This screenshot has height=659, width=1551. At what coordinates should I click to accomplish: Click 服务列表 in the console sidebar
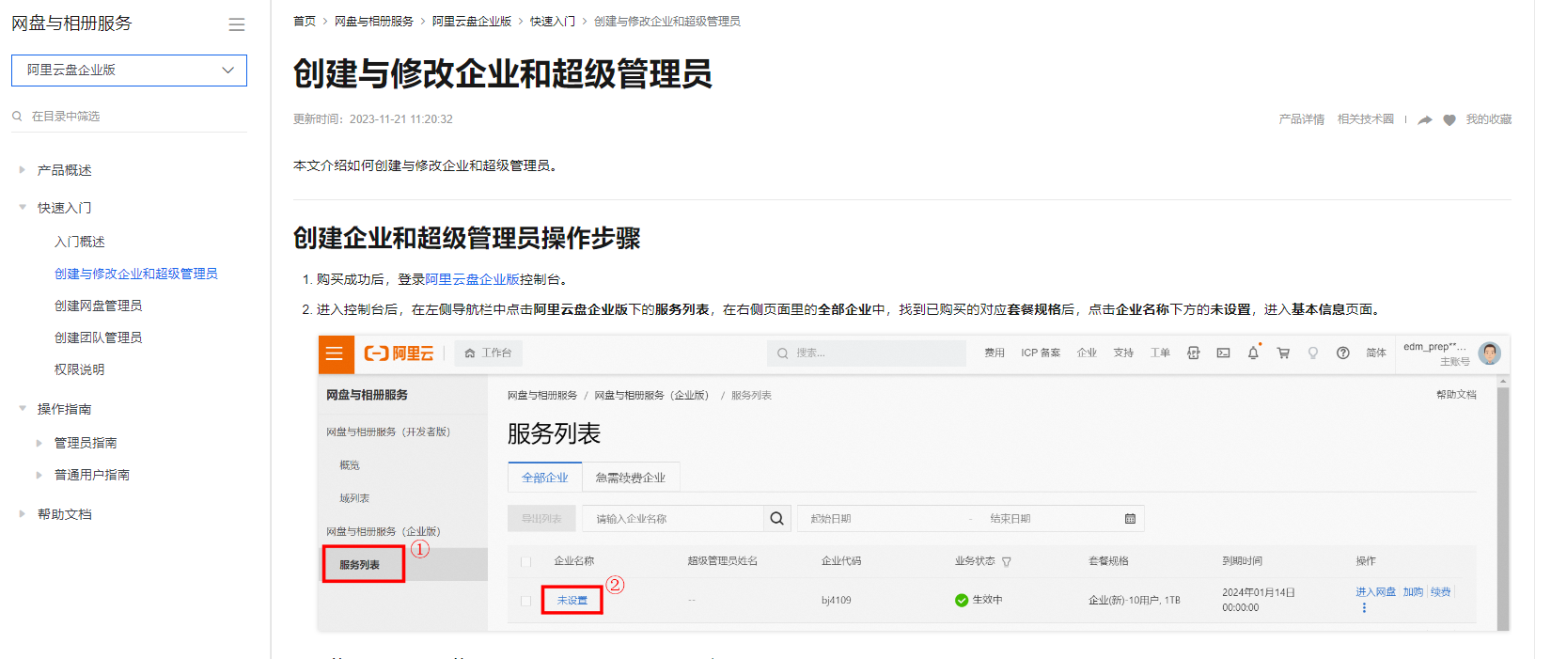pyautogui.click(x=359, y=565)
